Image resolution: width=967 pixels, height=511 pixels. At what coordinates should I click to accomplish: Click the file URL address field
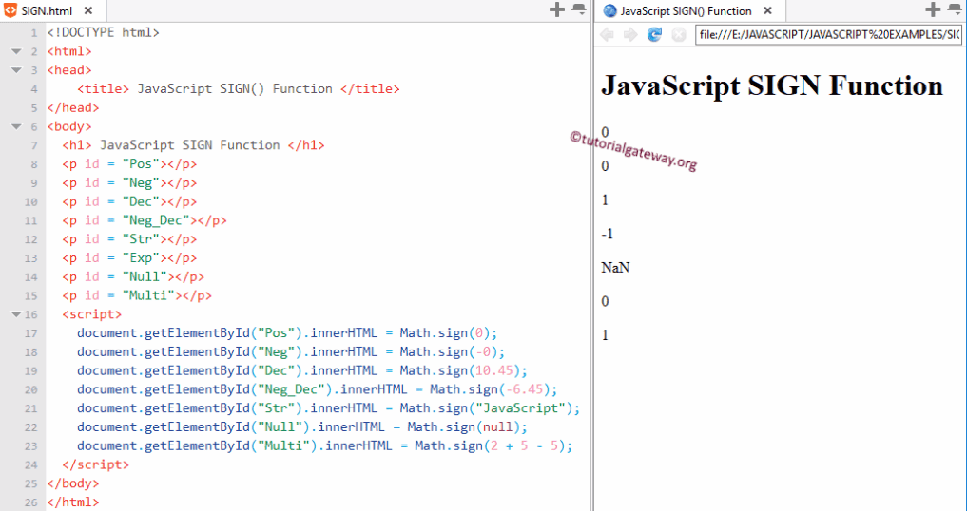(x=827, y=35)
